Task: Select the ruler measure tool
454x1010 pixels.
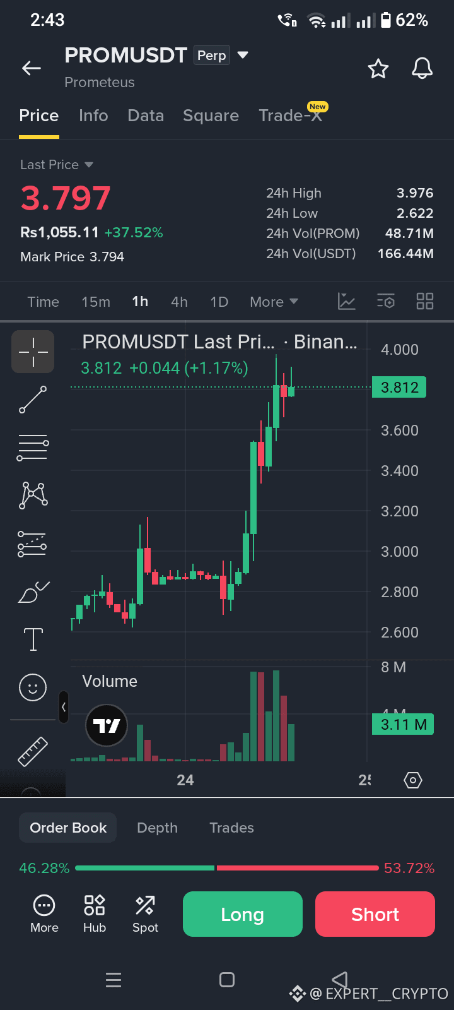Action: tap(33, 751)
